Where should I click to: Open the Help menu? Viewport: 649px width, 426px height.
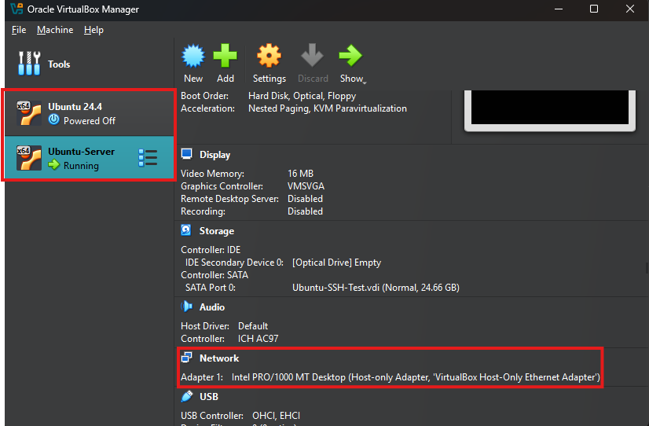pyautogui.click(x=93, y=30)
